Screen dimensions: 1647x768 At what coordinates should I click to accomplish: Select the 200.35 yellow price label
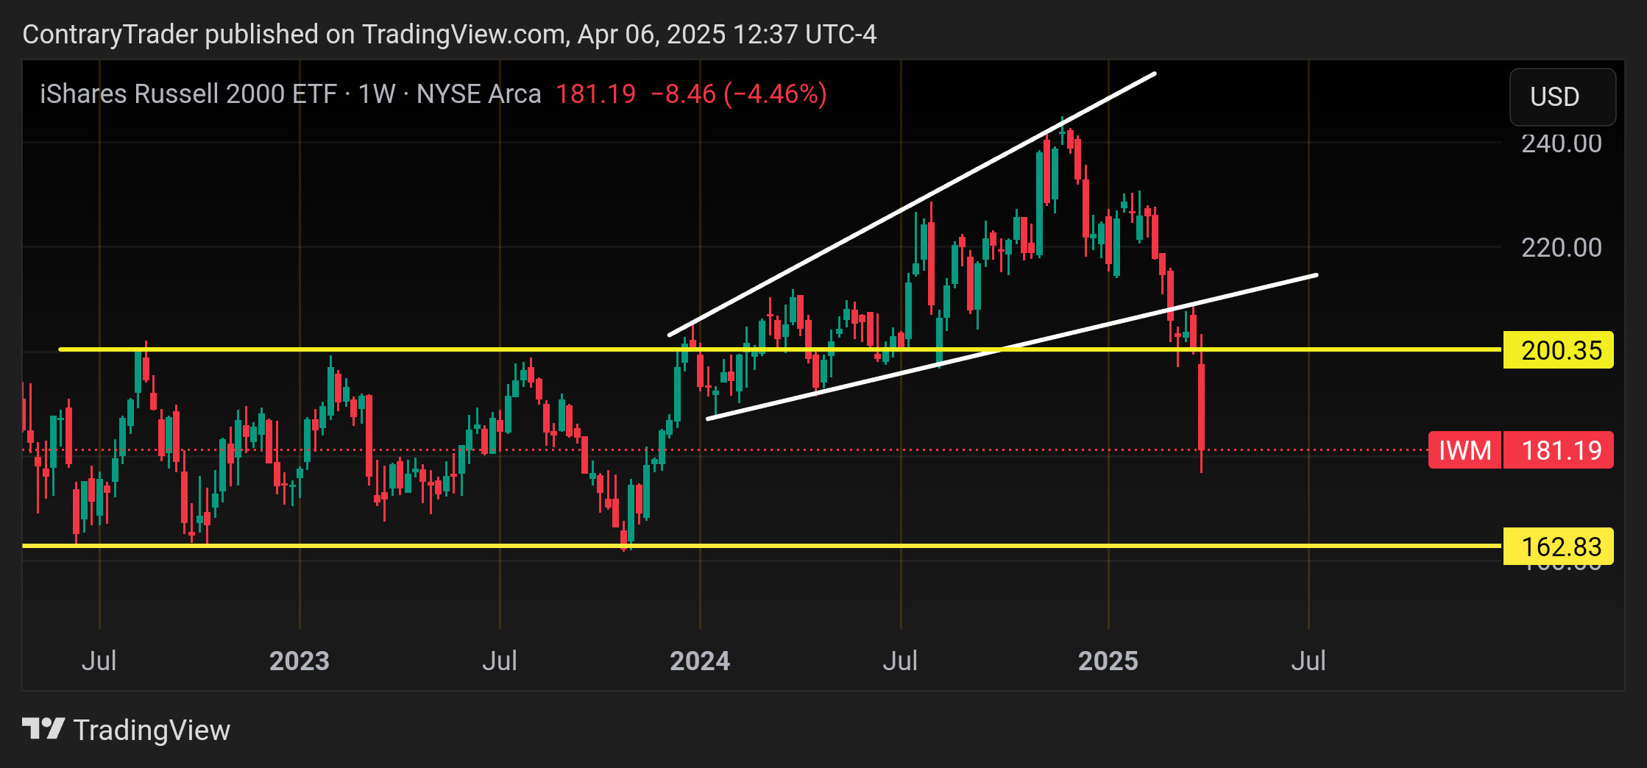[1558, 350]
